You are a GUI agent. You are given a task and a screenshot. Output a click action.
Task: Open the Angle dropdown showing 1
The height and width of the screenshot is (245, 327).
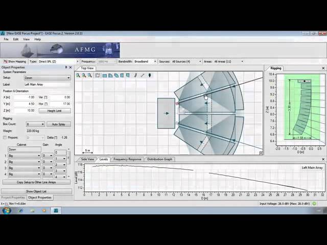[x=60, y=159]
